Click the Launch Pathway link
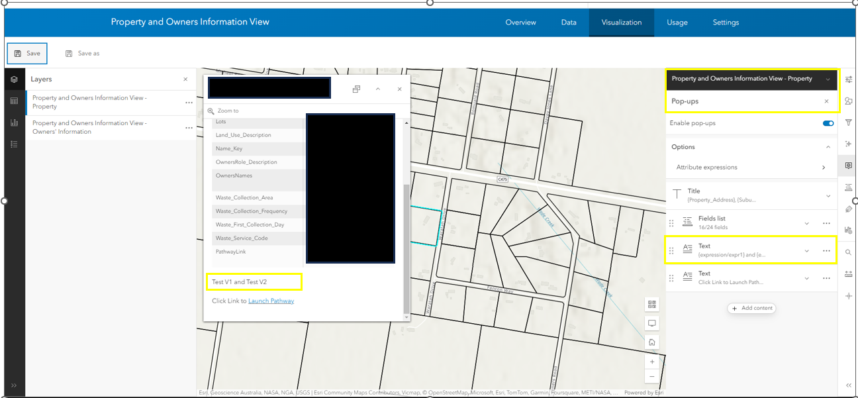This screenshot has height=398, width=858. (x=271, y=301)
